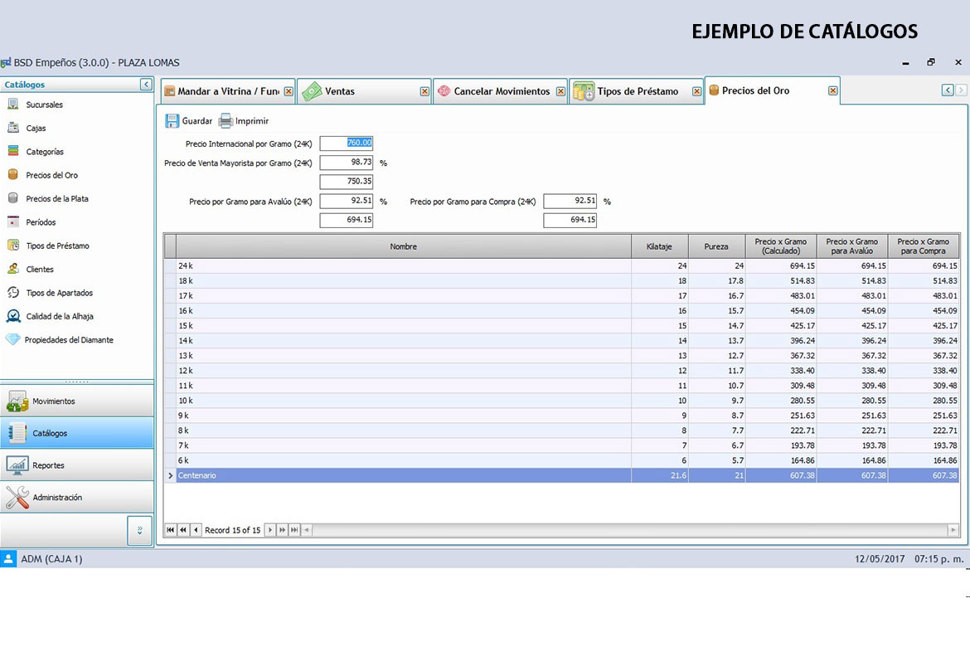The height and width of the screenshot is (647, 970).
Task: Click the 12 k row name
Action: [x=186, y=371]
